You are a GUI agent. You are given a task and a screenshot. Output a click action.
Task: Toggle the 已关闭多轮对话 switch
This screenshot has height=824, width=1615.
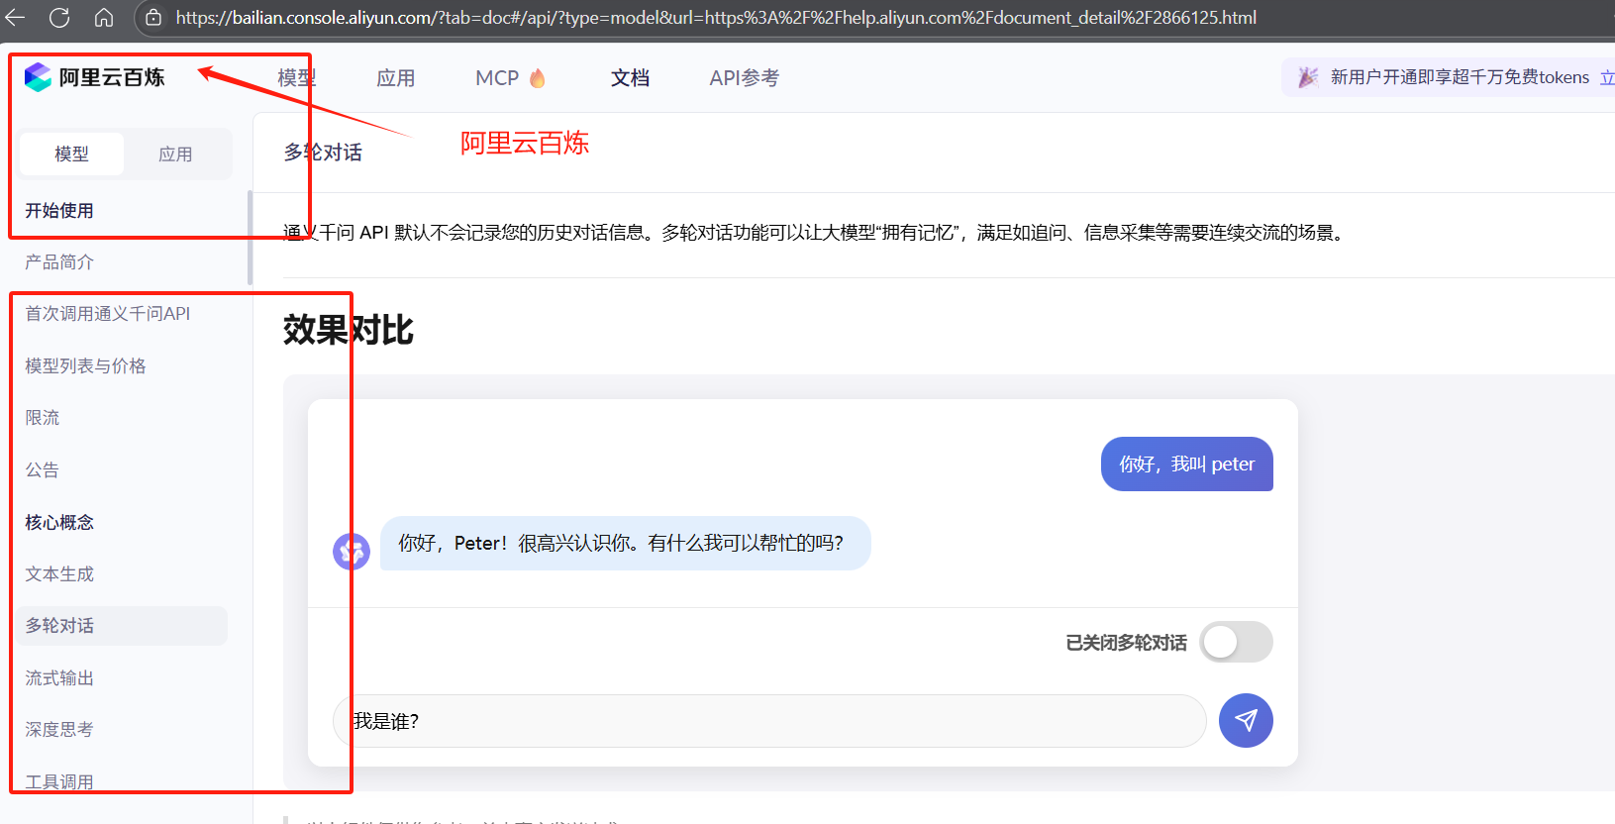coord(1236,642)
